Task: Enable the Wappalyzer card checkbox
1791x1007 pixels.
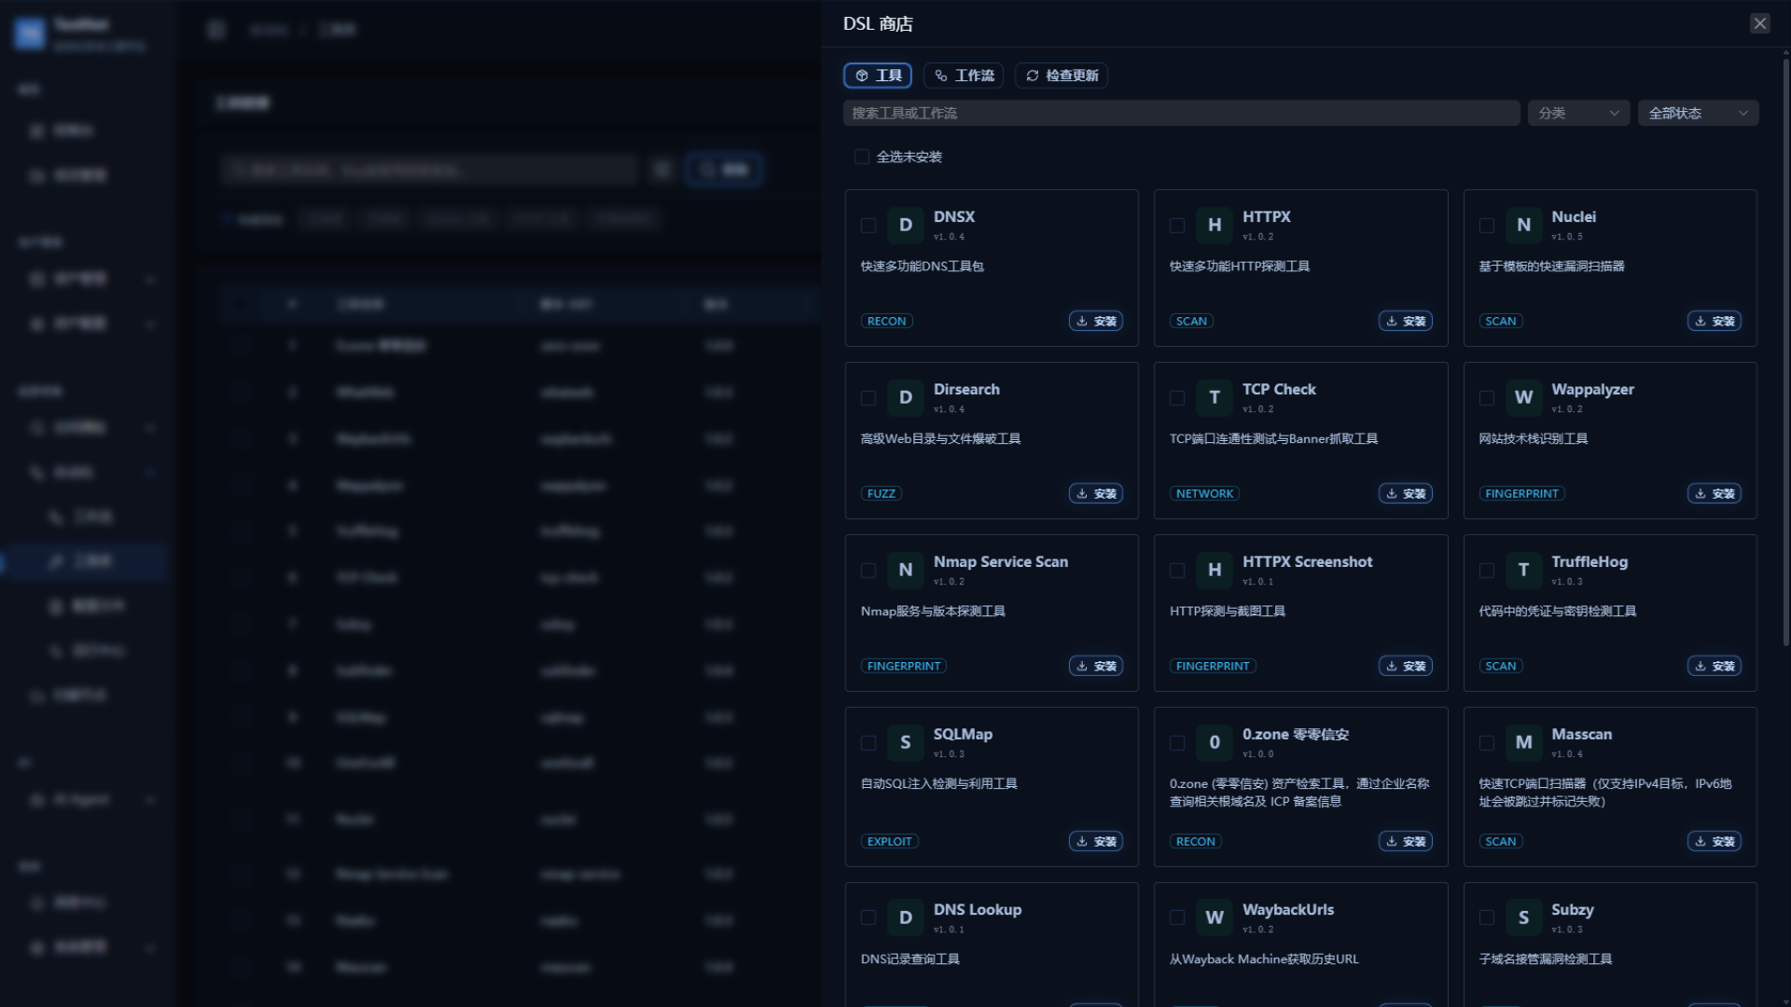Action: pyautogui.click(x=1487, y=398)
